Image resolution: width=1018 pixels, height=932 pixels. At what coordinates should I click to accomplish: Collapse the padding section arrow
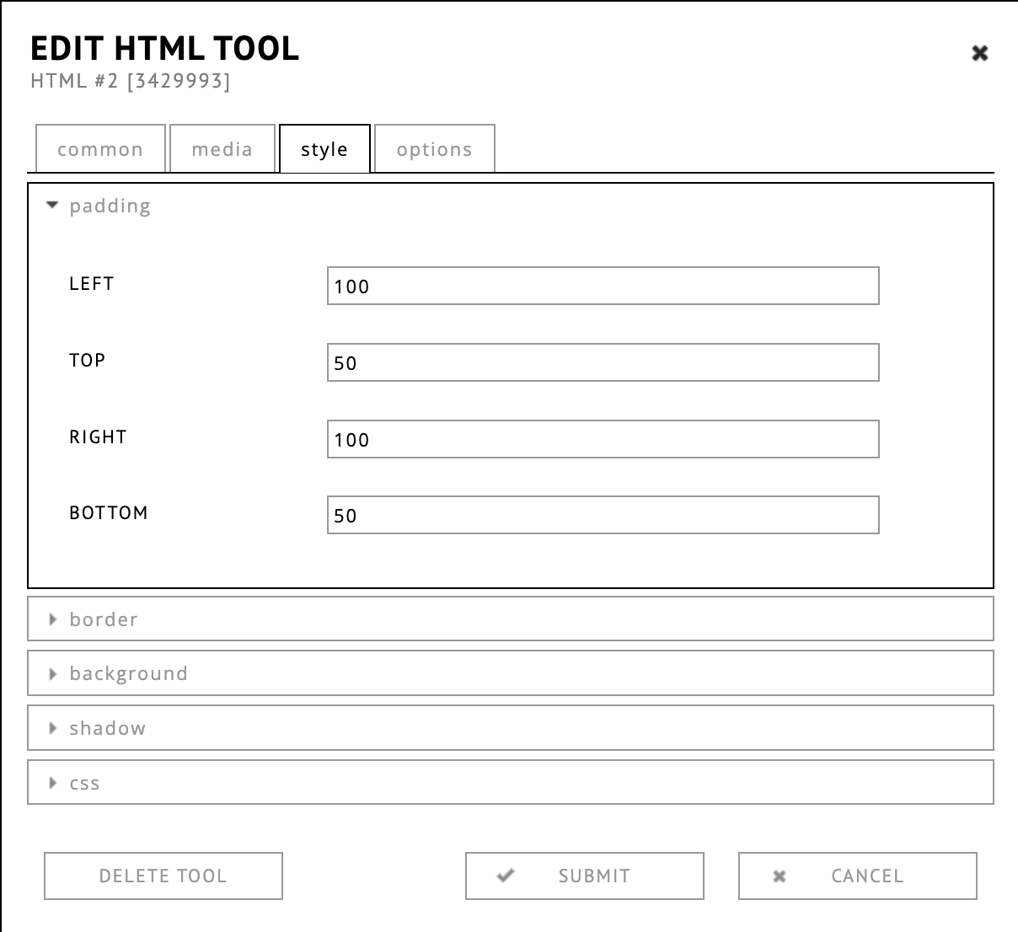tap(52, 206)
